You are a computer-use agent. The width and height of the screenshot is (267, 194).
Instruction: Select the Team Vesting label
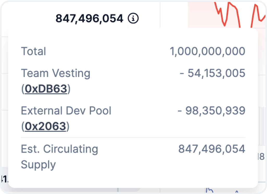point(55,73)
